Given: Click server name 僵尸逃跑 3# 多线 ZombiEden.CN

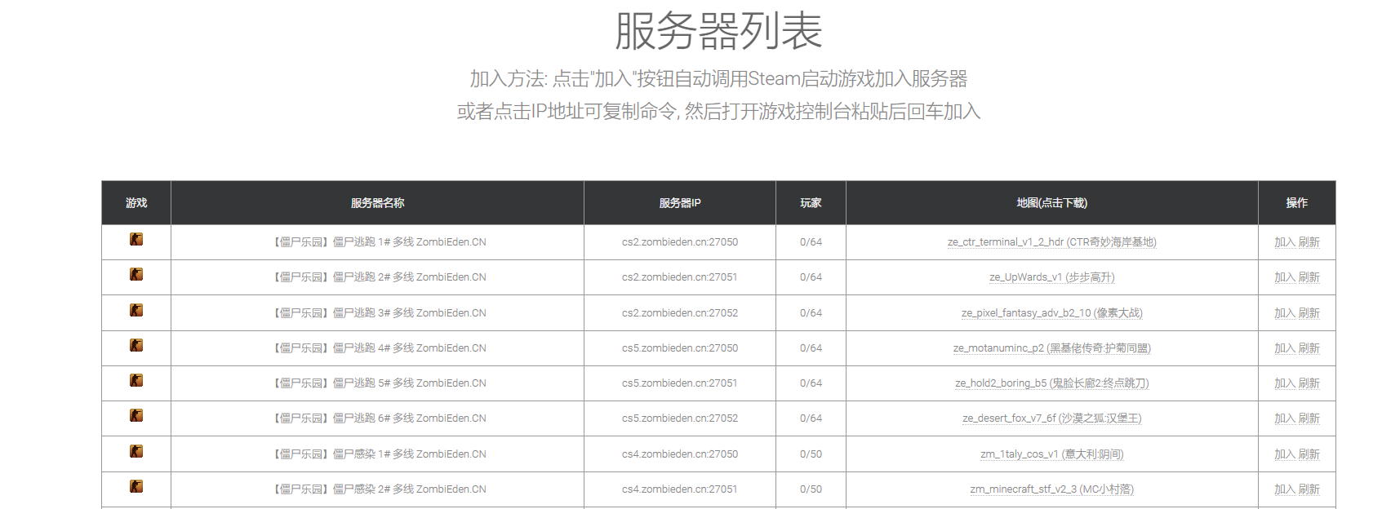Looking at the screenshot, I should pyautogui.click(x=378, y=313).
